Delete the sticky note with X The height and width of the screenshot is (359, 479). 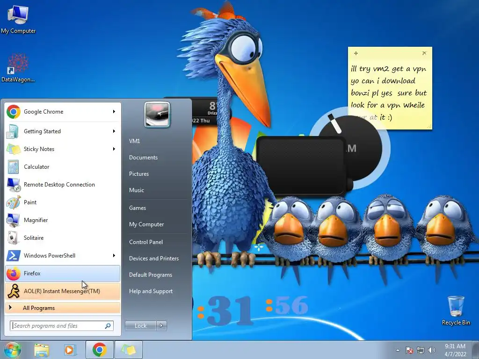tap(424, 53)
